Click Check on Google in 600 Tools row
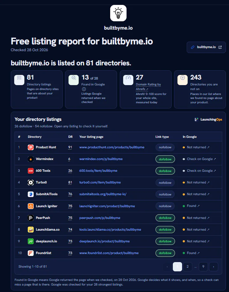This screenshot has height=292, width=229. (199, 171)
